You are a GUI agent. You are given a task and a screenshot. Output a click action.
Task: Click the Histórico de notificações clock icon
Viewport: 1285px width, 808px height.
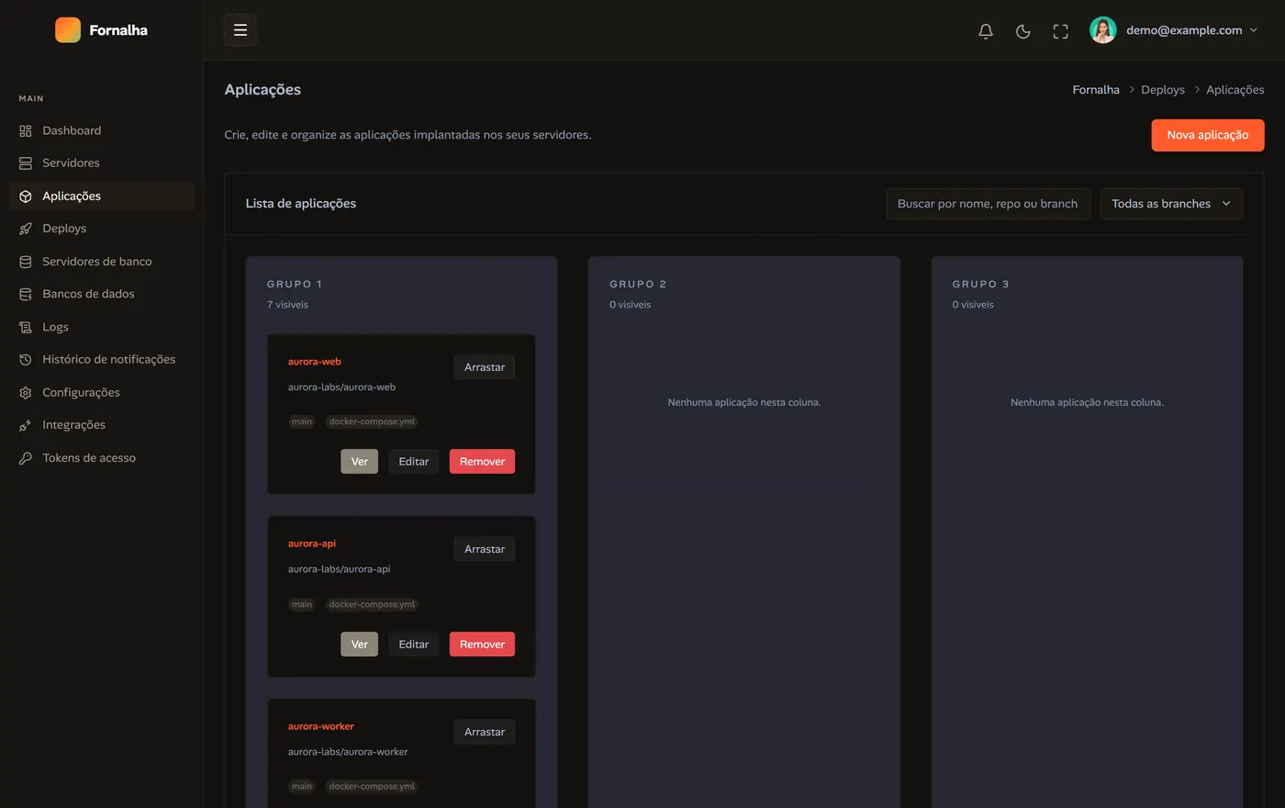pos(26,360)
